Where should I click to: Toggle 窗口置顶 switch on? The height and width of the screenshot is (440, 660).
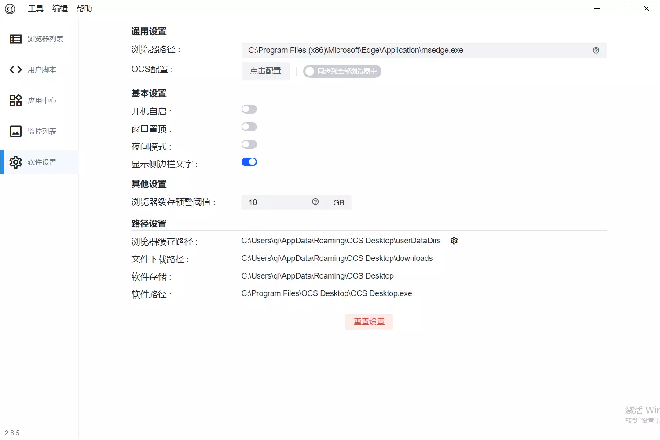249,127
